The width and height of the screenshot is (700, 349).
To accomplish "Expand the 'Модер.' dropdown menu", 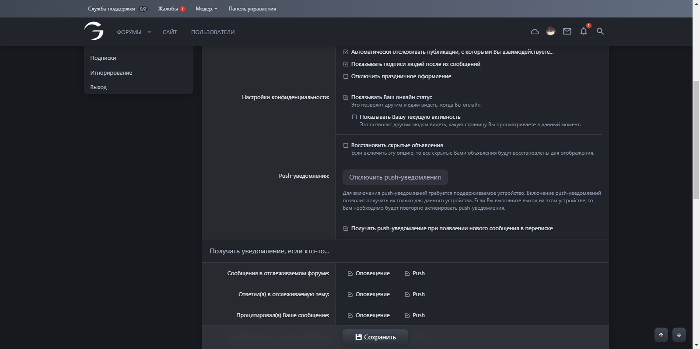I will (x=206, y=9).
